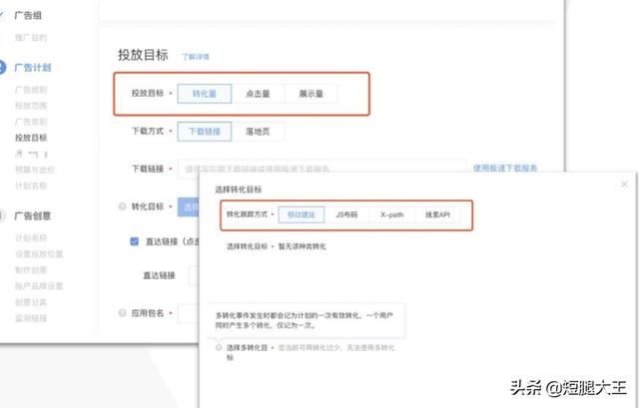The image size is (639, 408).
Task: Click the 直达链接 input box
Action: point(195,275)
